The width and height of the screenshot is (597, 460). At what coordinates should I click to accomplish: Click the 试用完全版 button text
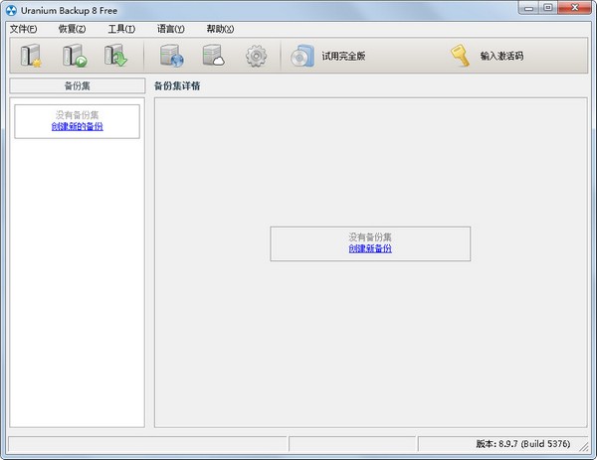pos(343,57)
